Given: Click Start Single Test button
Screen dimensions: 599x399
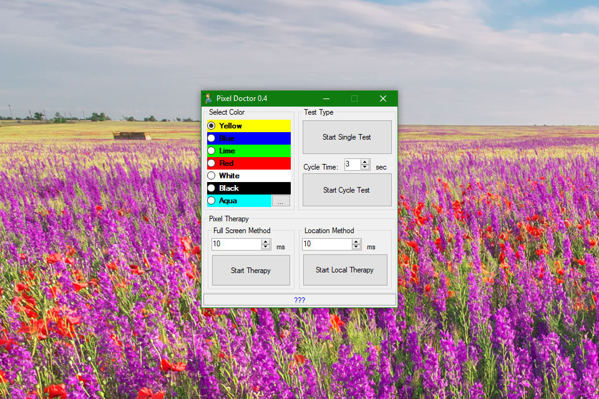Looking at the screenshot, I should pos(347,137).
